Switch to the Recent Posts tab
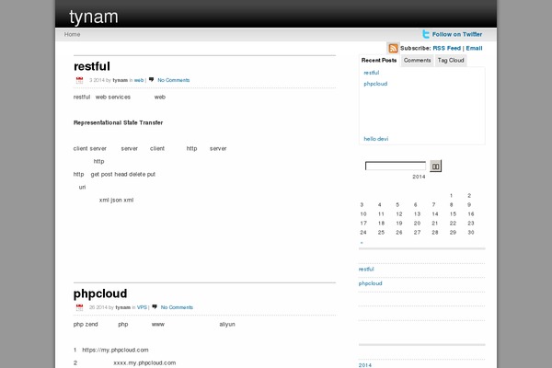Screen dimensions: 552x368 pos(379,60)
